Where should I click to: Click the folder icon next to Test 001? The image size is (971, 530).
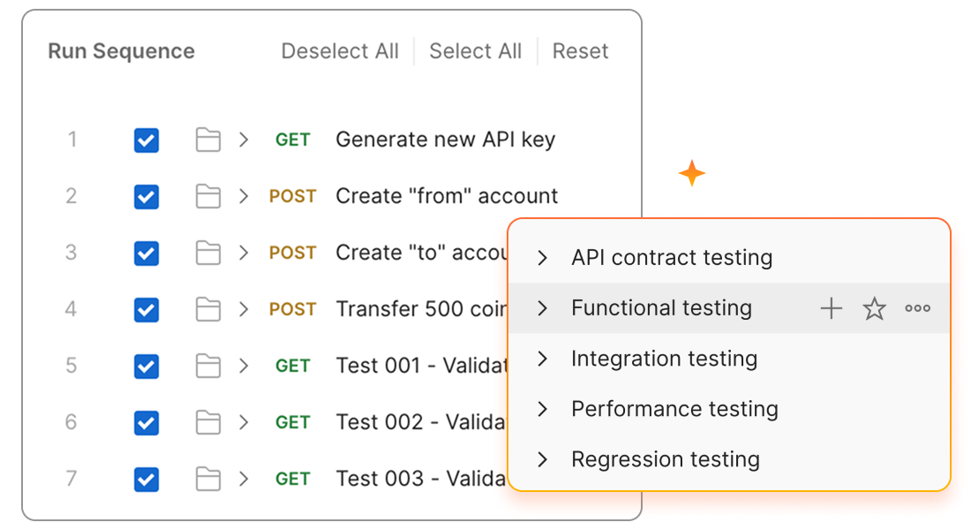coord(207,365)
